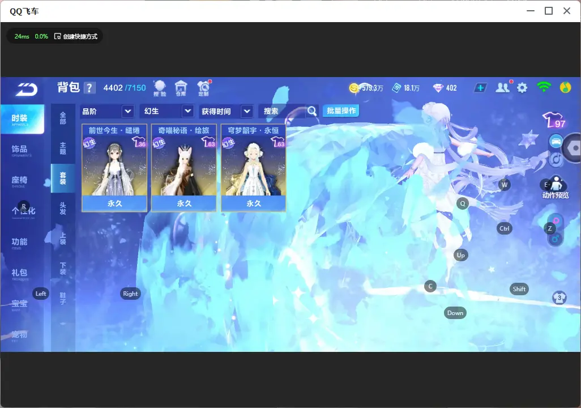Click the pink diamond currency icon

coord(438,88)
